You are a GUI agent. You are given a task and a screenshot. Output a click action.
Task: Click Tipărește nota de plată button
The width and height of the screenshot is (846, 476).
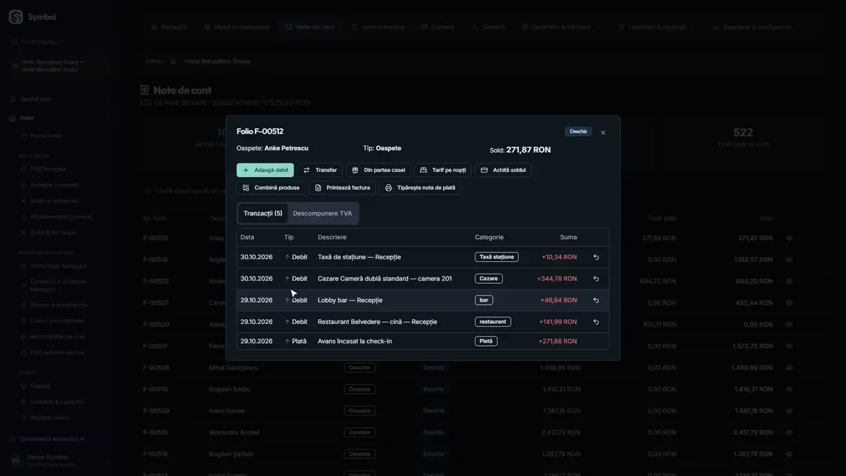click(x=420, y=188)
